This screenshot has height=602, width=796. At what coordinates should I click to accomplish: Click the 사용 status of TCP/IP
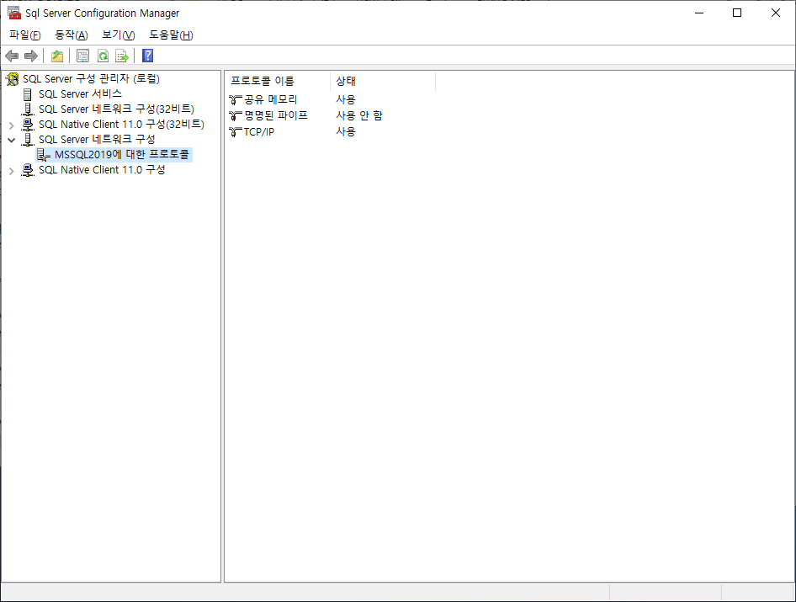click(x=346, y=132)
